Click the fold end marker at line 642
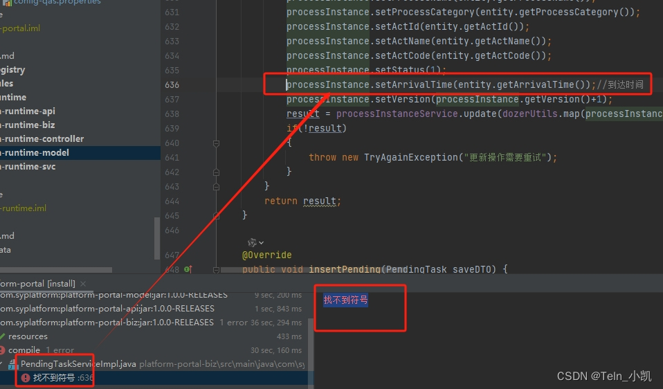Screen dimensions: 663x389 tap(216, 172)
